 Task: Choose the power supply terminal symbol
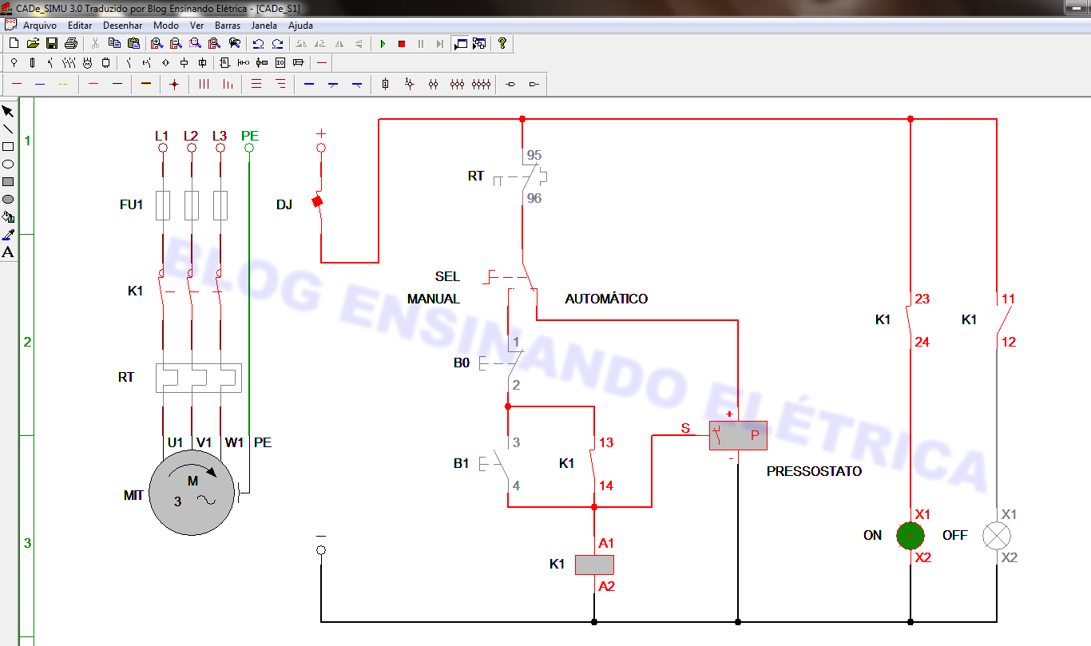pos(14,62)
